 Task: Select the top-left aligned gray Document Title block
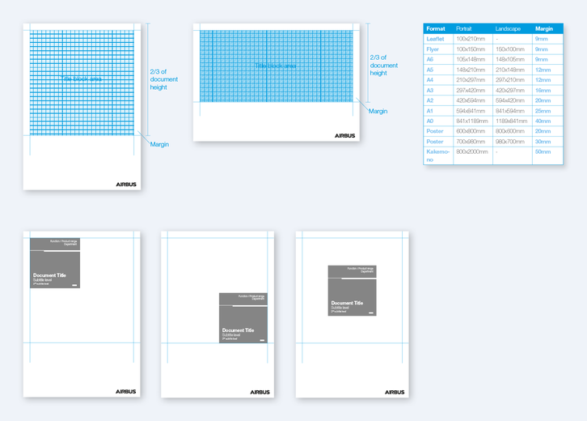(x=55, y=263)
